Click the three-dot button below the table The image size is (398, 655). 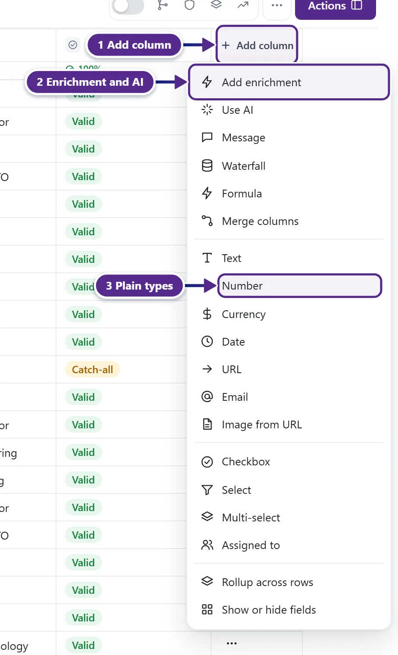tap(232, 643)
